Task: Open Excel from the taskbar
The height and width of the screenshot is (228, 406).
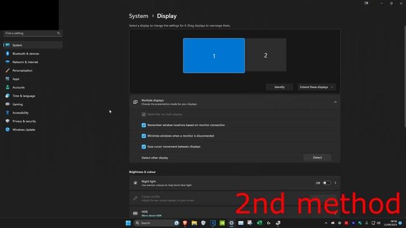Action: pos(259,223)
